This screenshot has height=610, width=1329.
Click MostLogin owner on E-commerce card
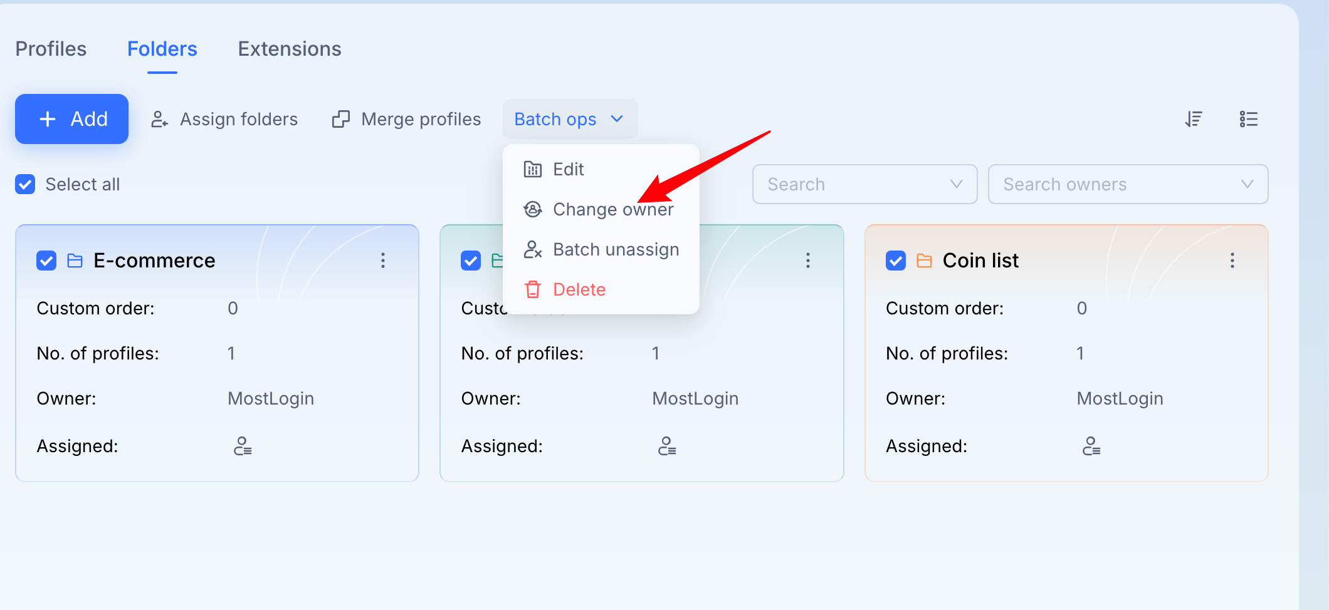click(271, 398)
